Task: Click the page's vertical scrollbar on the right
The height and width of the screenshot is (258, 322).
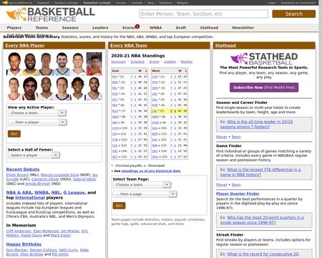Action: click(x=321, y=129)
